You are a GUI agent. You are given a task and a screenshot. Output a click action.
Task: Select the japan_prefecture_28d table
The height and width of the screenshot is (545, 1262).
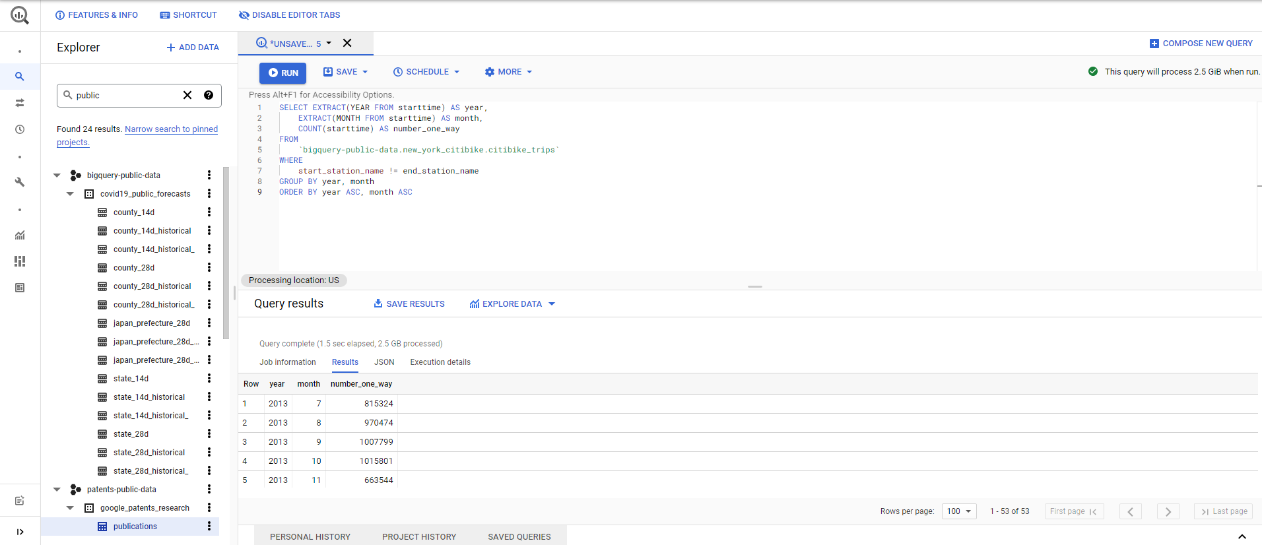point(151,323)
